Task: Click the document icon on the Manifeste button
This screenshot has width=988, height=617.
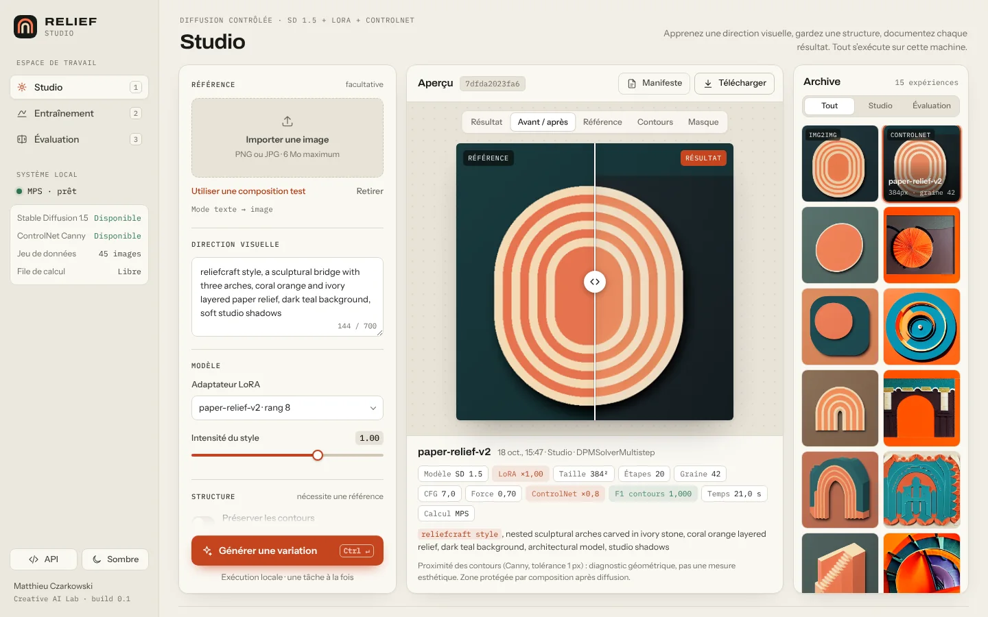Action: click(632, 84)
